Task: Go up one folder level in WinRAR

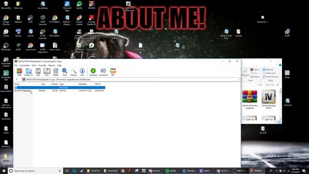Action: [17, 79]
